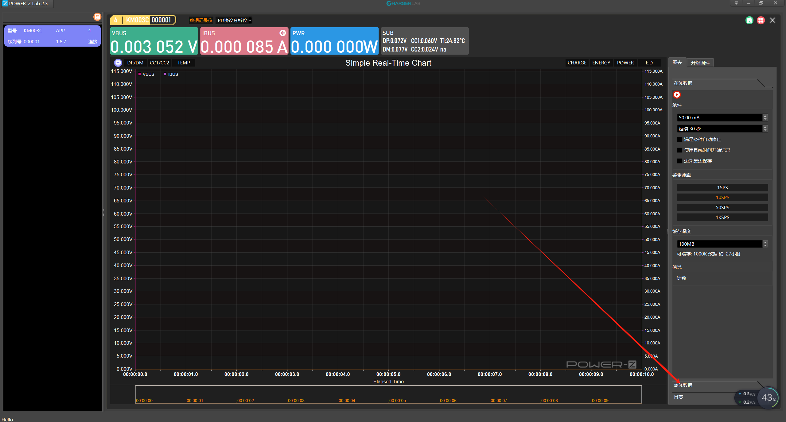Click the orange device list icon

click(x=97, y=17)
